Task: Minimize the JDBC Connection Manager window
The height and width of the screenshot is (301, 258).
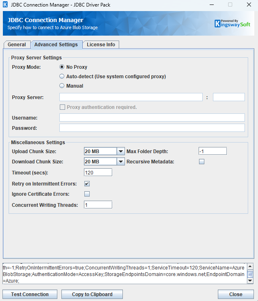Action: (212, 5)
